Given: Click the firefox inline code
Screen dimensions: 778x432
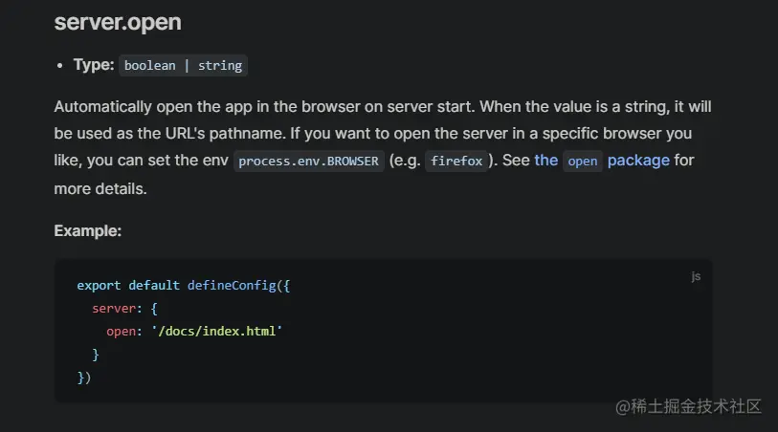Looking at the screenshot, I should click(456, 161).
